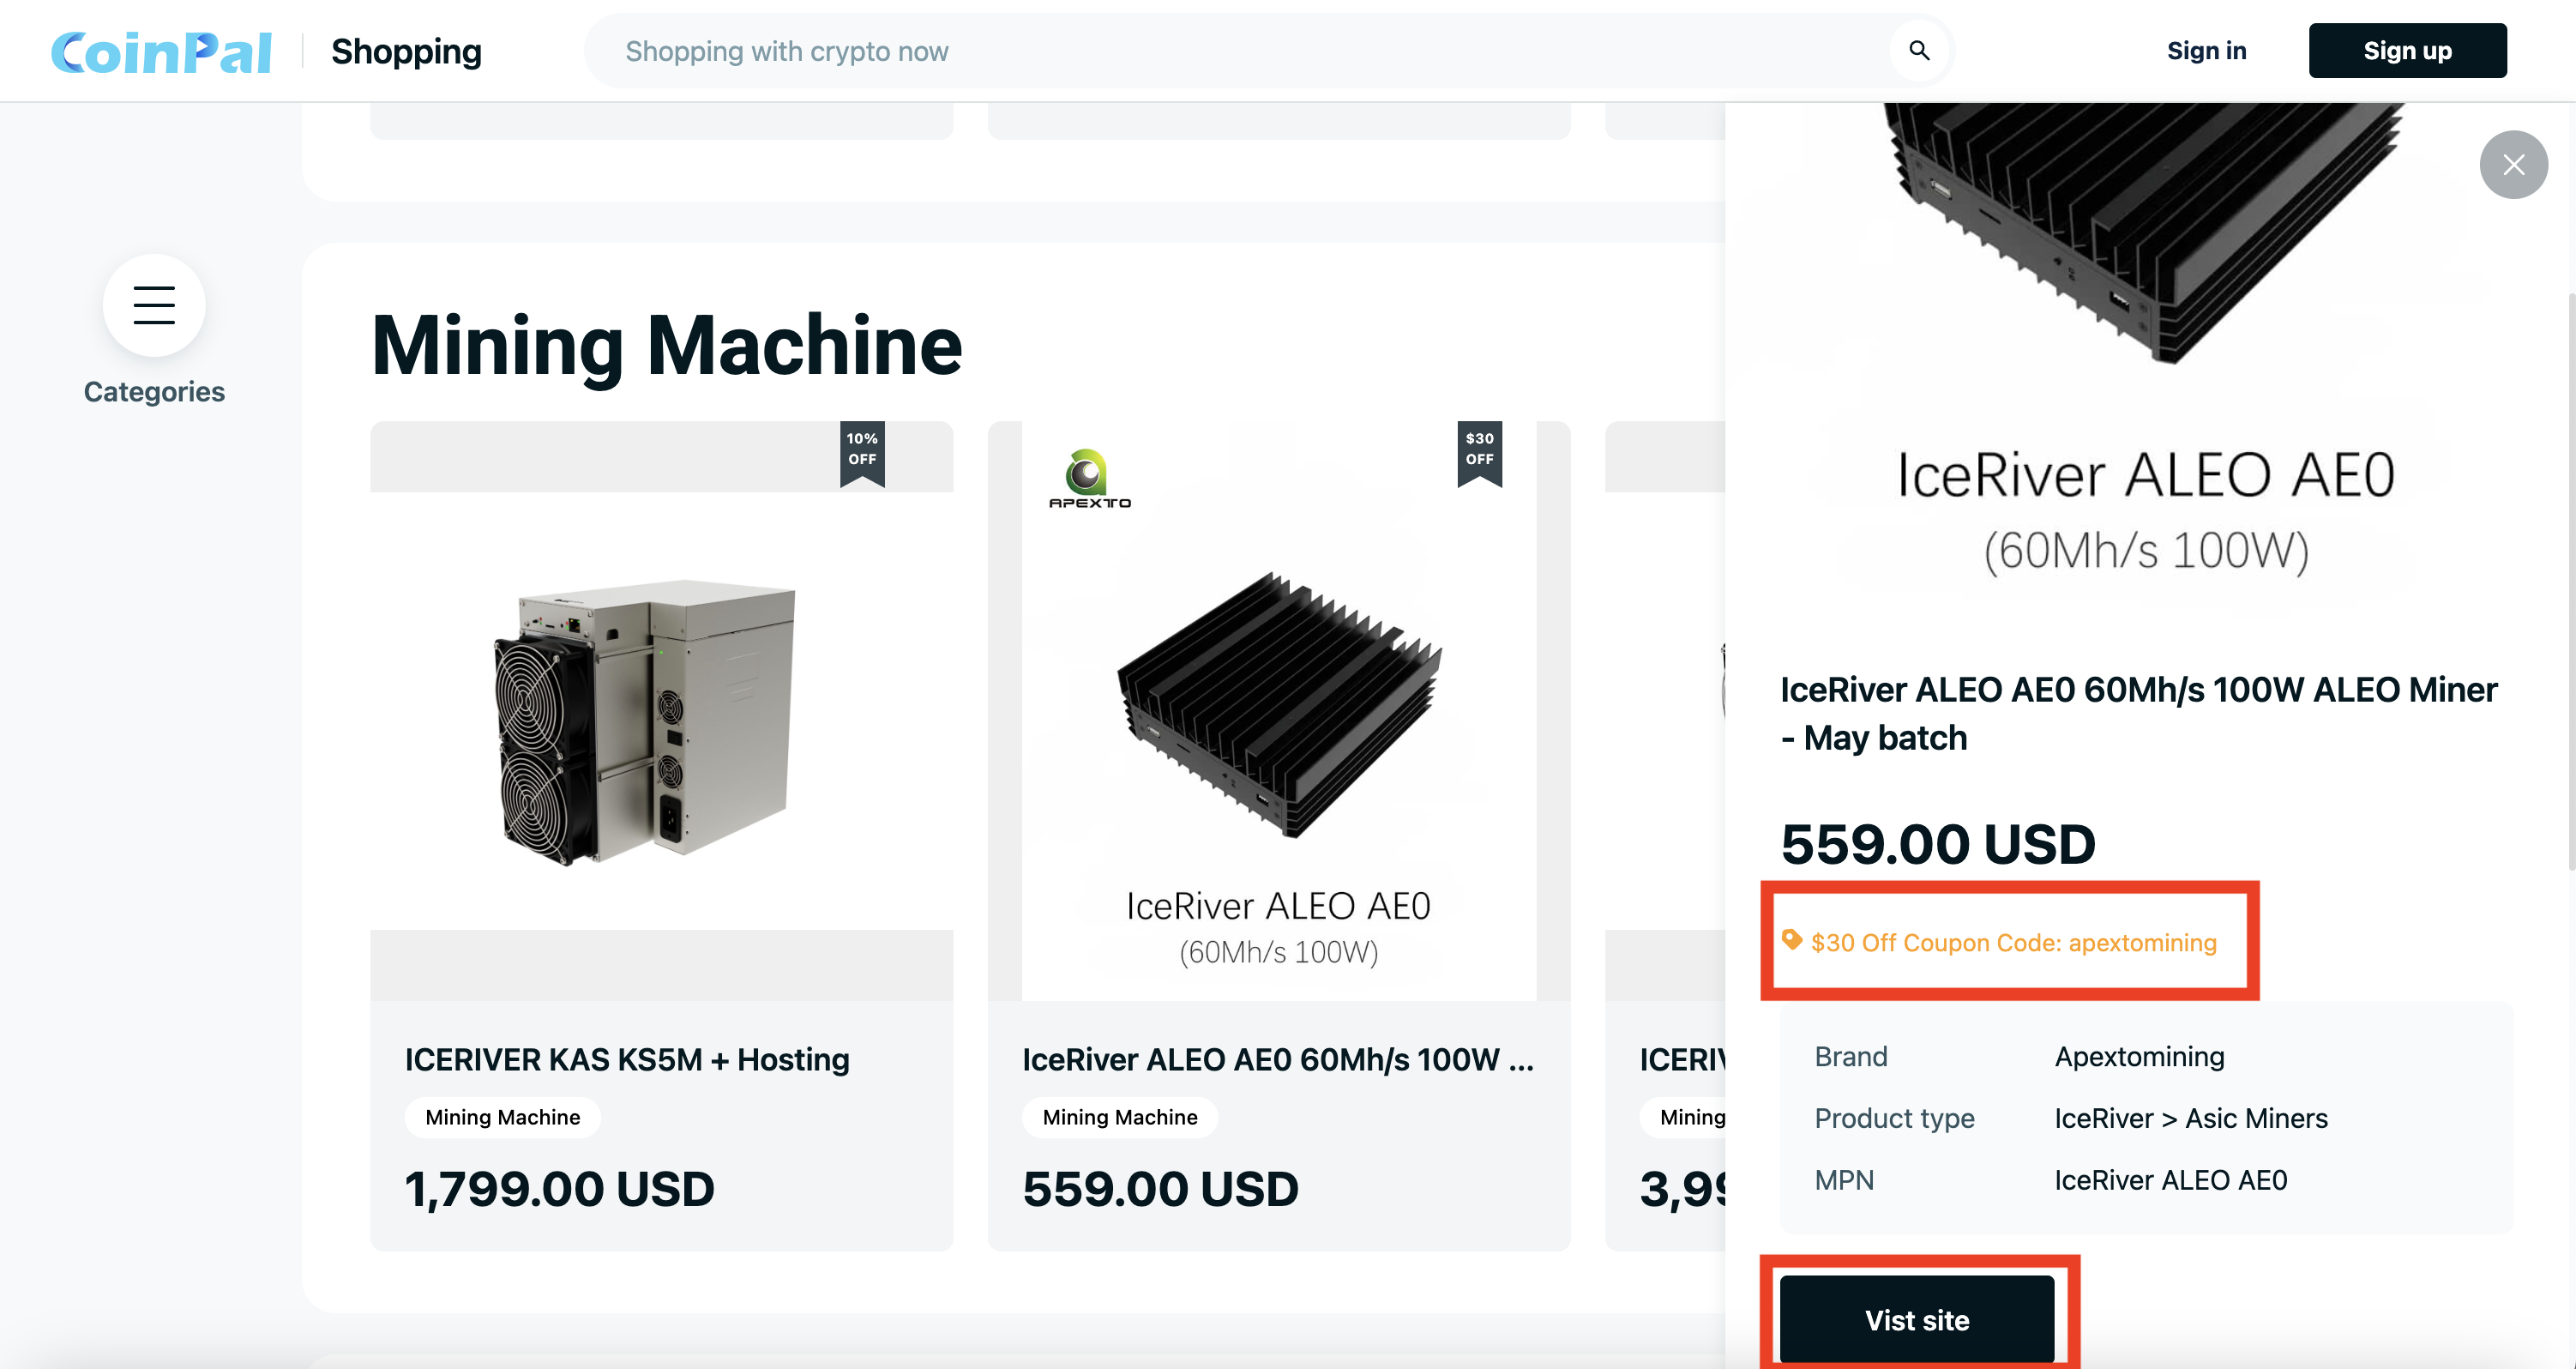This screenshot has height=1369, width=2576.
Task: Click the Categories label
Action: [x=154, y=392]
